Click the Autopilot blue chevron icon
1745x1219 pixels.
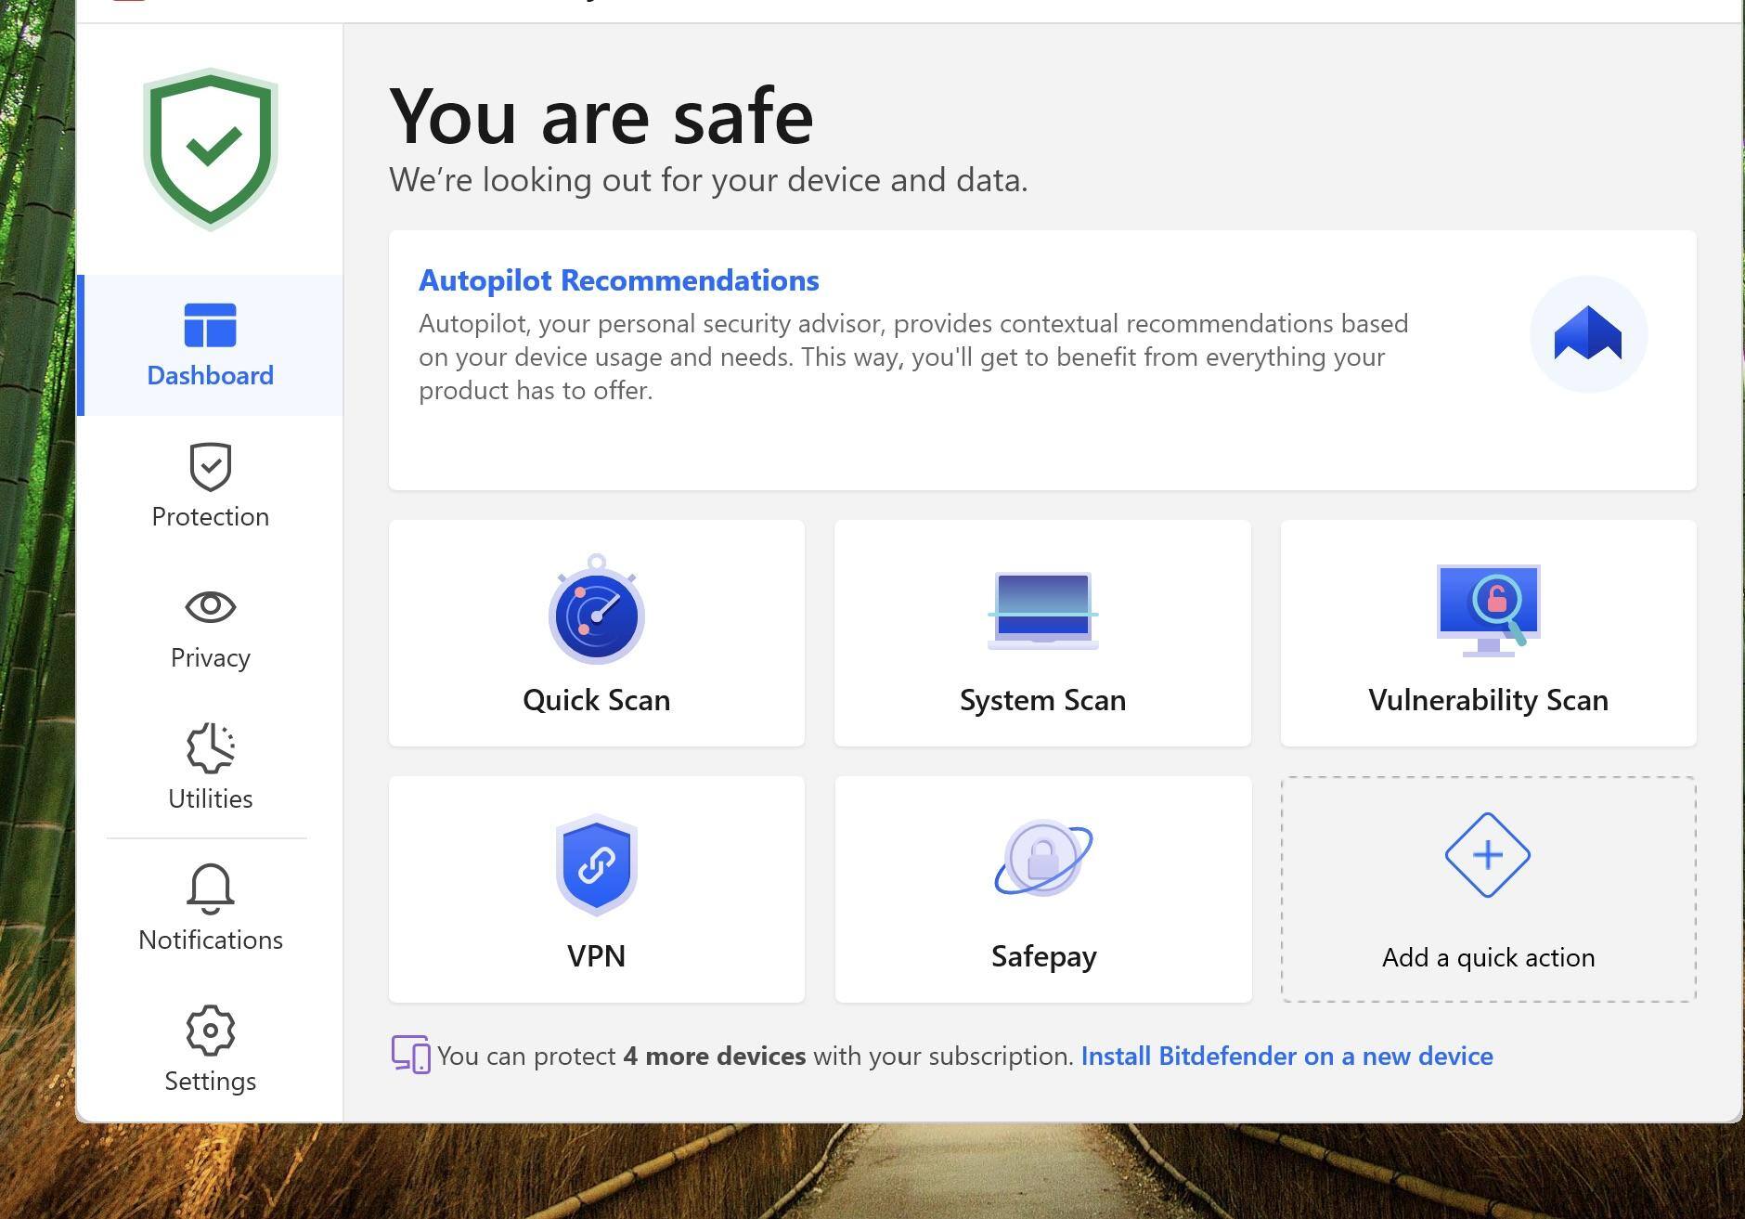tap(1587, 334)
